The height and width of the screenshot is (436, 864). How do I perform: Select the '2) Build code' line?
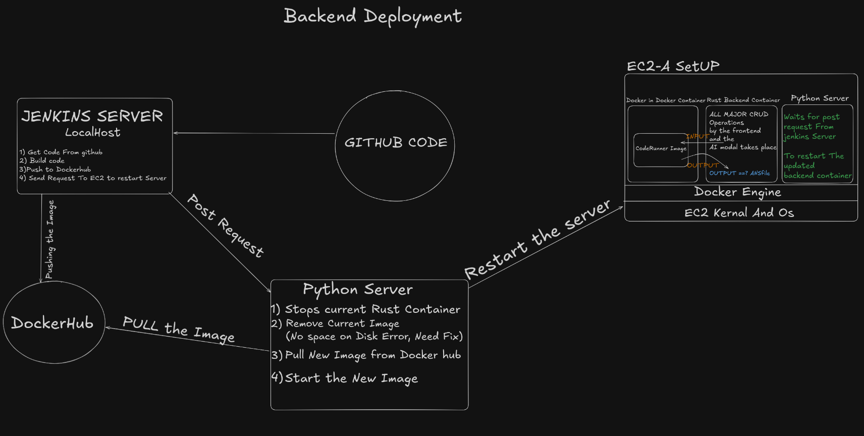[x=42, y=160]
